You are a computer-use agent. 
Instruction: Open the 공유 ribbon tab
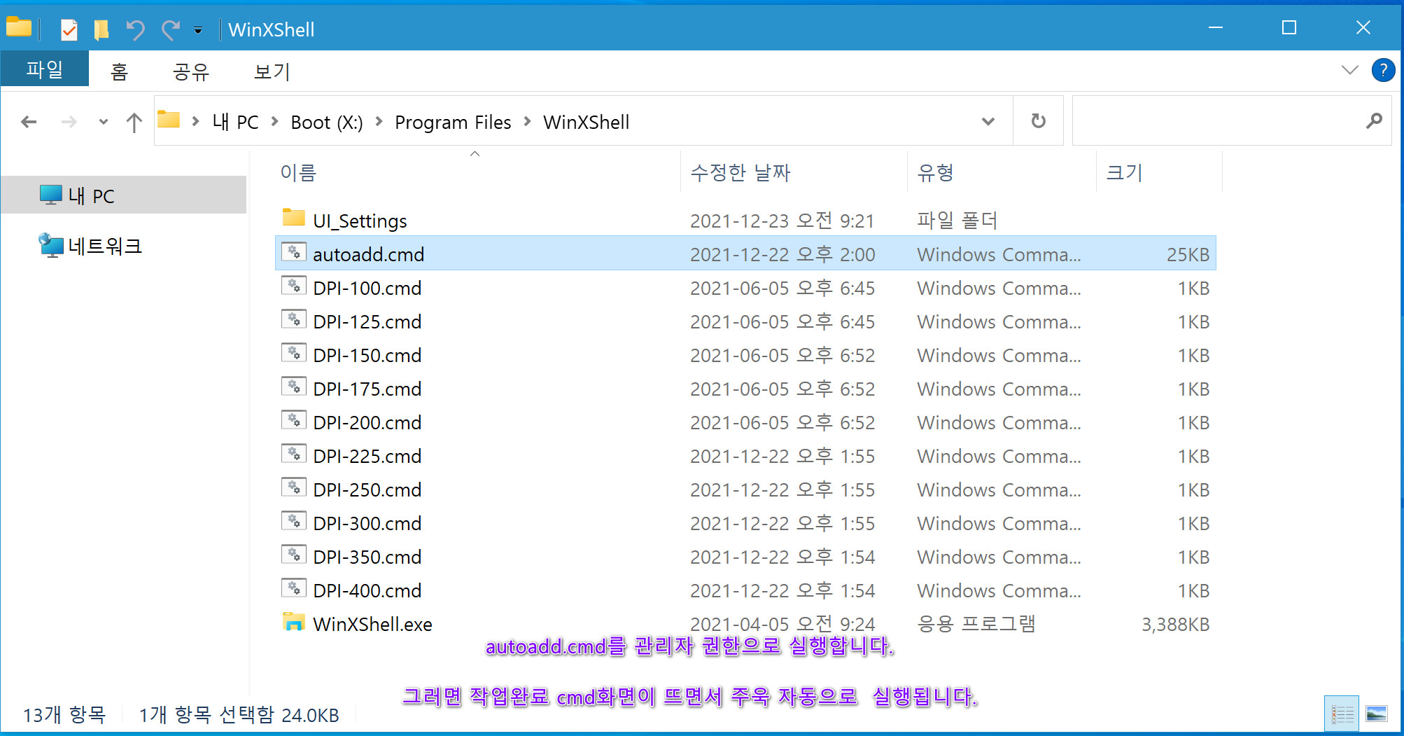tap(191, 71)
